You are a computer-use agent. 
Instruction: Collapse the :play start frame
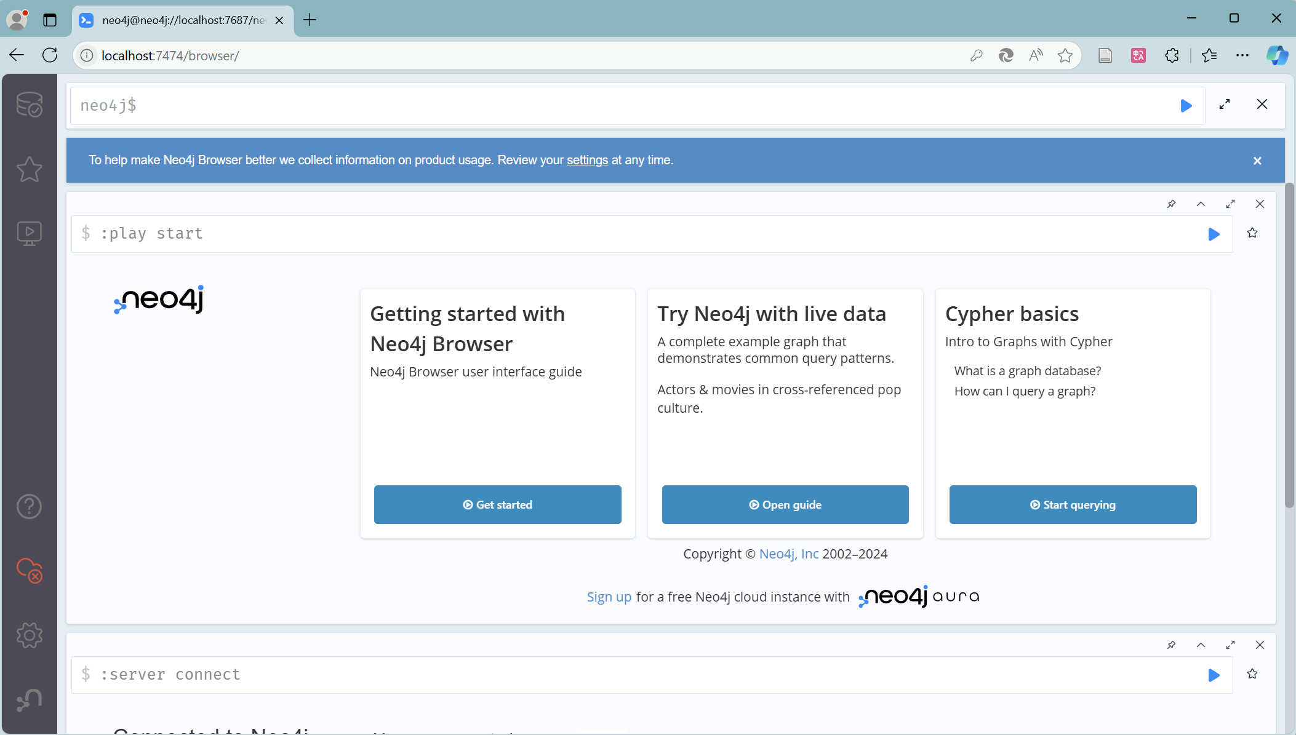tap(1201, 204)
